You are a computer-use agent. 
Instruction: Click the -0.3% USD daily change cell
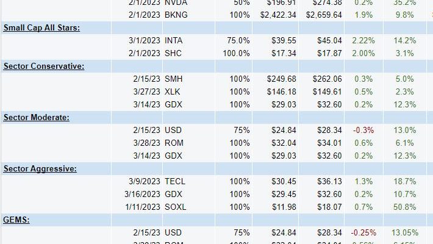pos(363,130)
